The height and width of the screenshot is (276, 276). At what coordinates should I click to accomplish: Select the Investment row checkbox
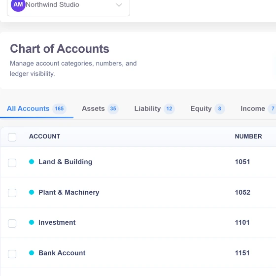point(12,223)
